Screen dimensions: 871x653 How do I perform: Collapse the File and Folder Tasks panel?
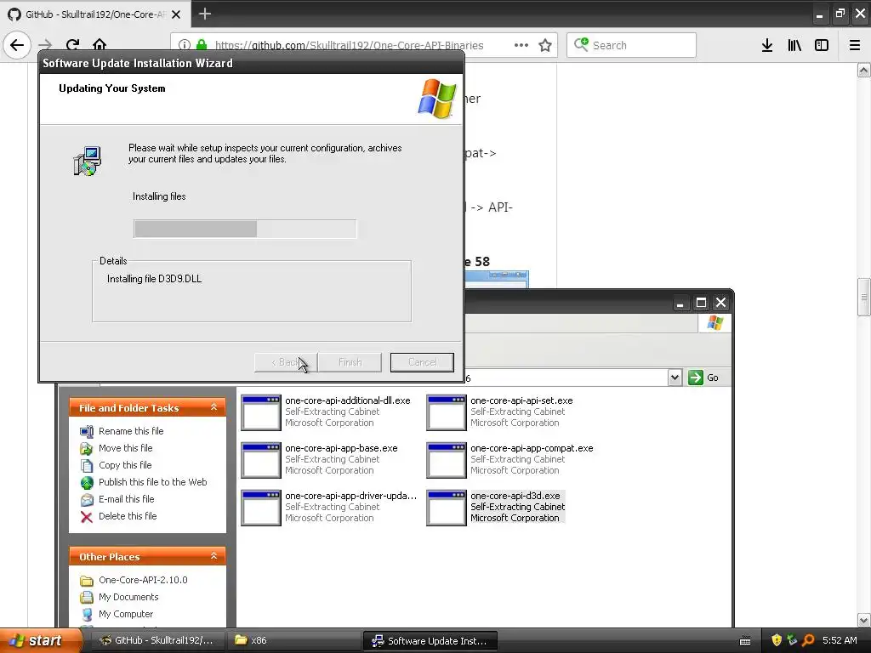tap(213, 407)
